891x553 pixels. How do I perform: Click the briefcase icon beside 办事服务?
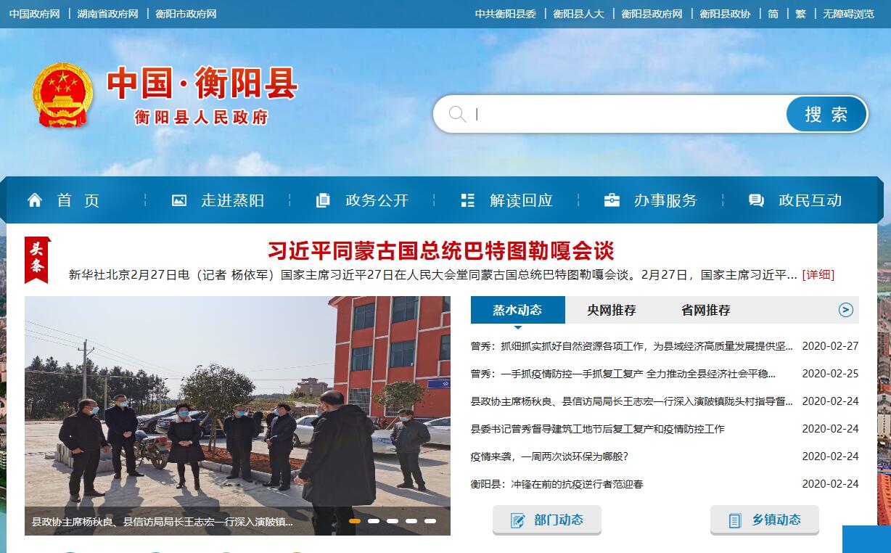point(612,200)
